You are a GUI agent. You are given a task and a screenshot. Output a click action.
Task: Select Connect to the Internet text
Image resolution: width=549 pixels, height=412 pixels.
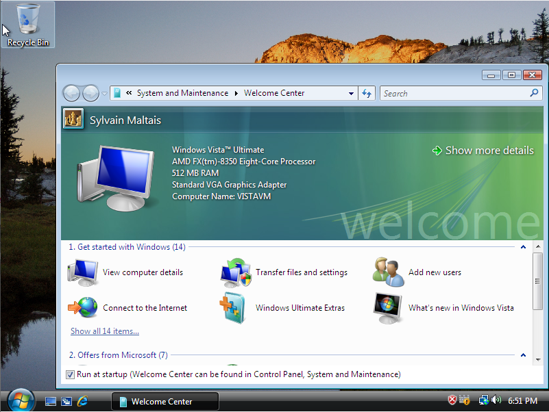[x=145, y=308]
